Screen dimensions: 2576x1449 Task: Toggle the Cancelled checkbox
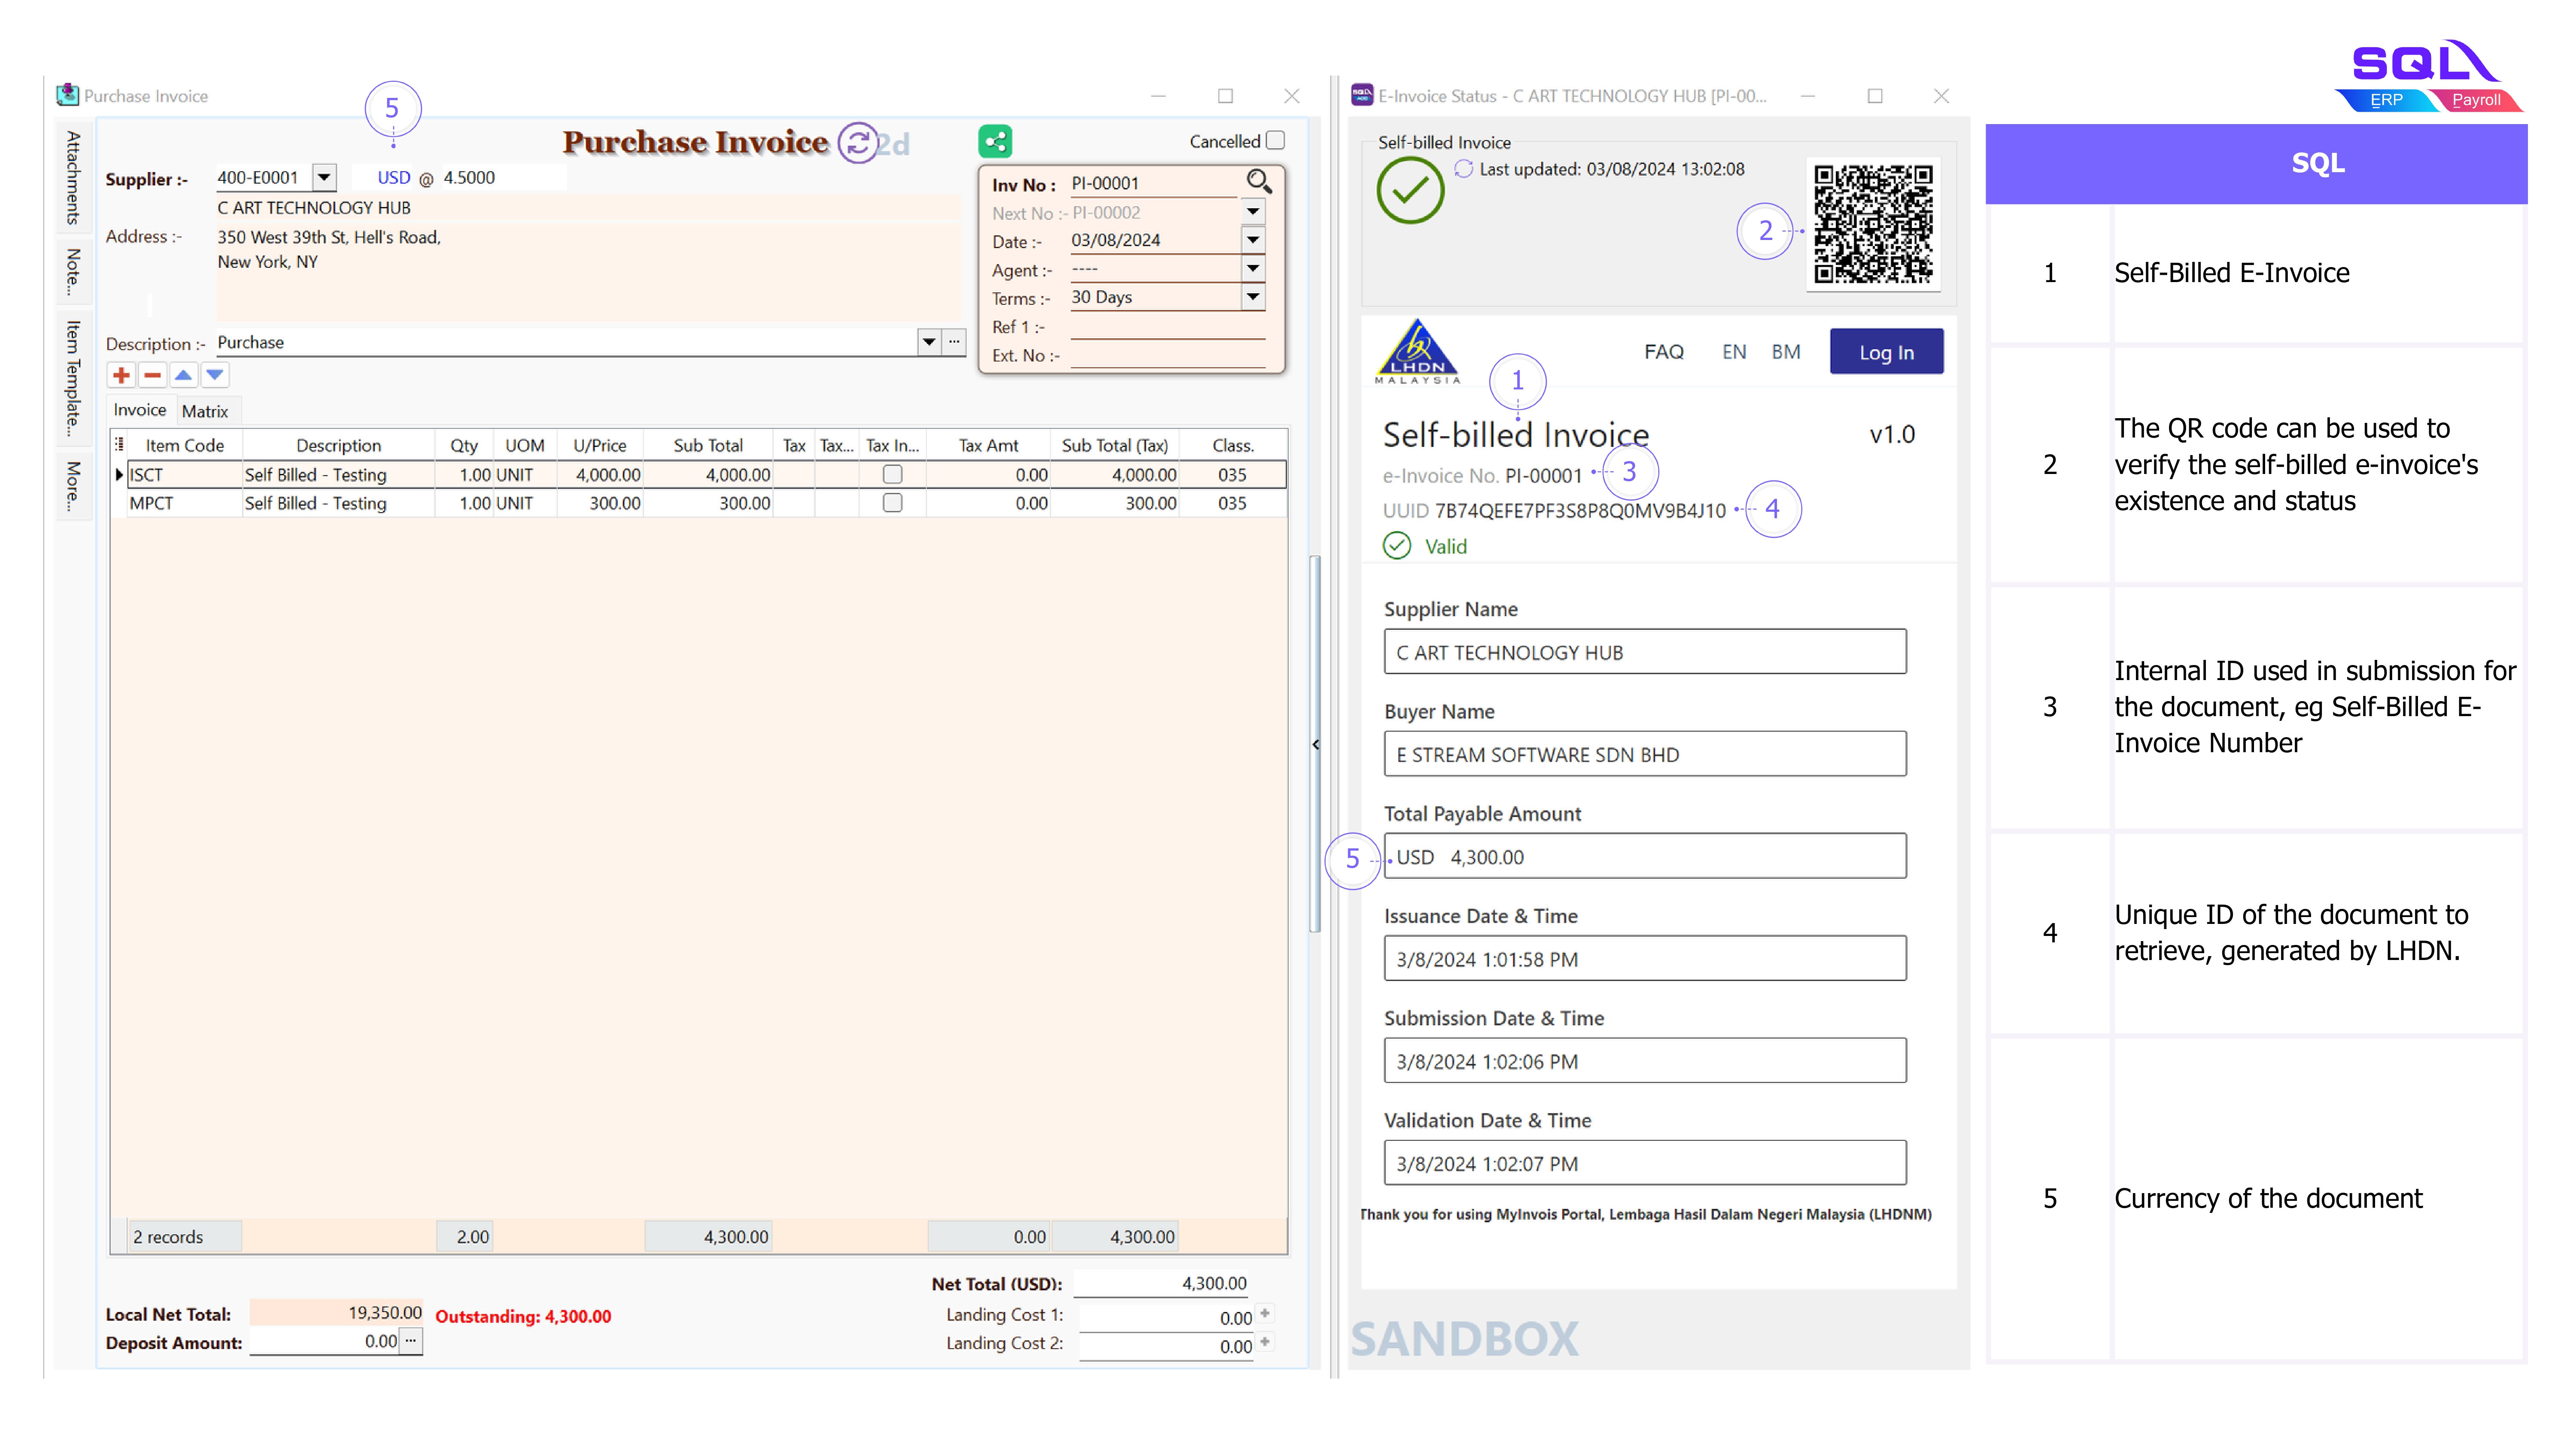tap(1275, 140)
